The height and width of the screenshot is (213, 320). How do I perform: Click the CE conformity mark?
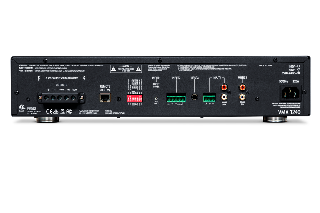pyautogui.click(x=49, y=111)
